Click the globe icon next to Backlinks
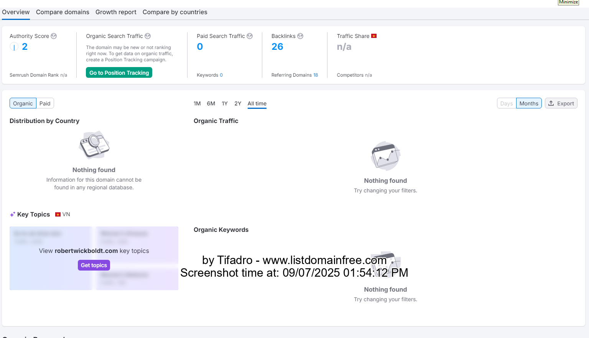 coord(300,36)
